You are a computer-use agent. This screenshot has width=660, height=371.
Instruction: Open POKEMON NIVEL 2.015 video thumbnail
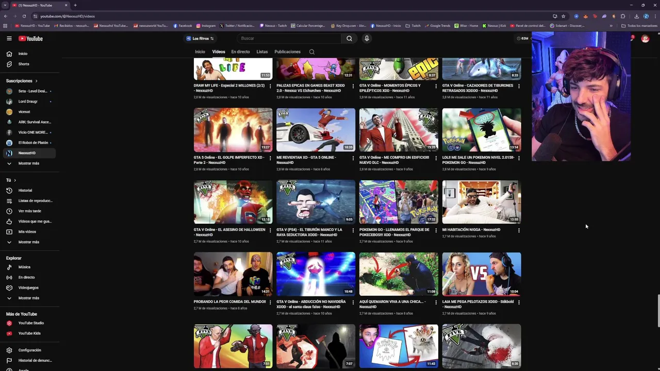pyautogui.click(x=482, y=130)
